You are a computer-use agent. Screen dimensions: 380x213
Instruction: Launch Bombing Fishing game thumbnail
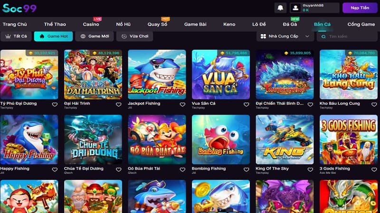(221, 140)
